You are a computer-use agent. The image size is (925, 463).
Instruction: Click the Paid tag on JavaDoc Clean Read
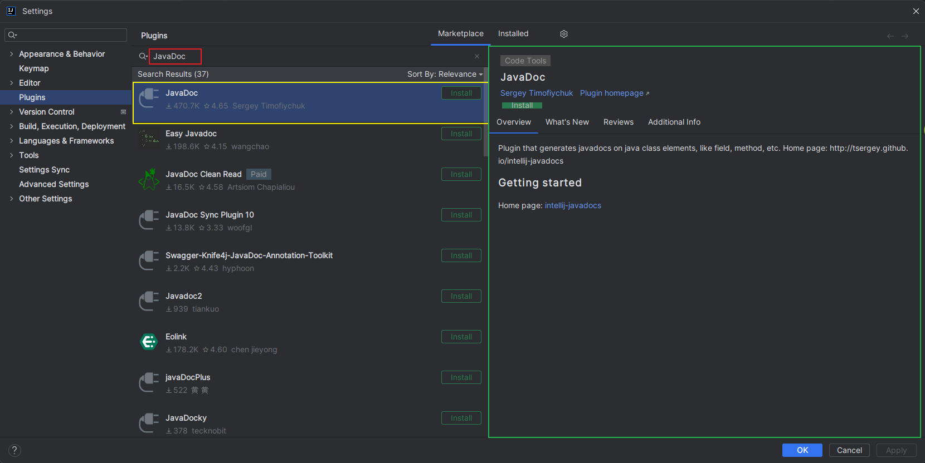[259, 174]
